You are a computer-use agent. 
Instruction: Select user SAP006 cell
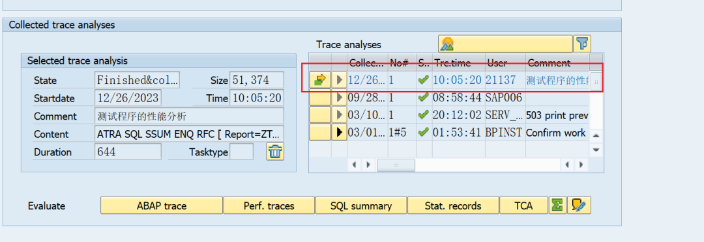click(505, 97)
